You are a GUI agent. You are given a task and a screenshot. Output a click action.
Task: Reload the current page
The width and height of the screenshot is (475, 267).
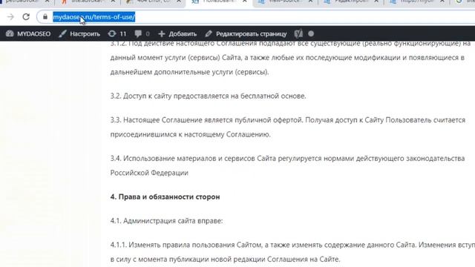click(26, 17)
